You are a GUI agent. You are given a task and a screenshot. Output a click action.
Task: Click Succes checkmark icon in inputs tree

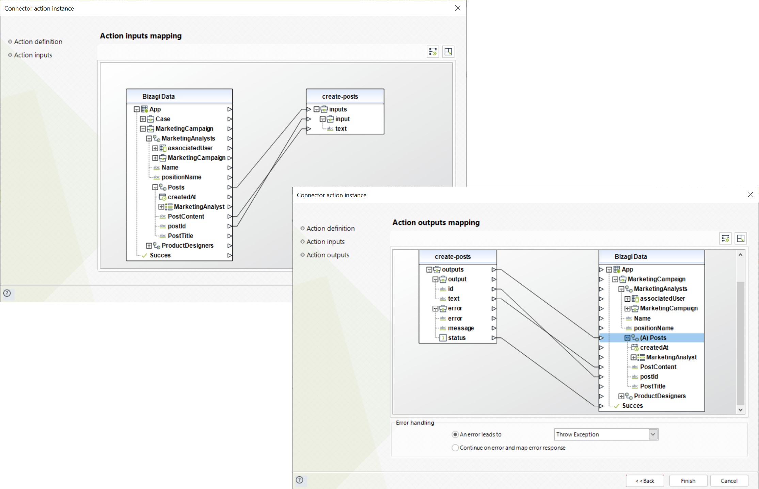point(144,255)
